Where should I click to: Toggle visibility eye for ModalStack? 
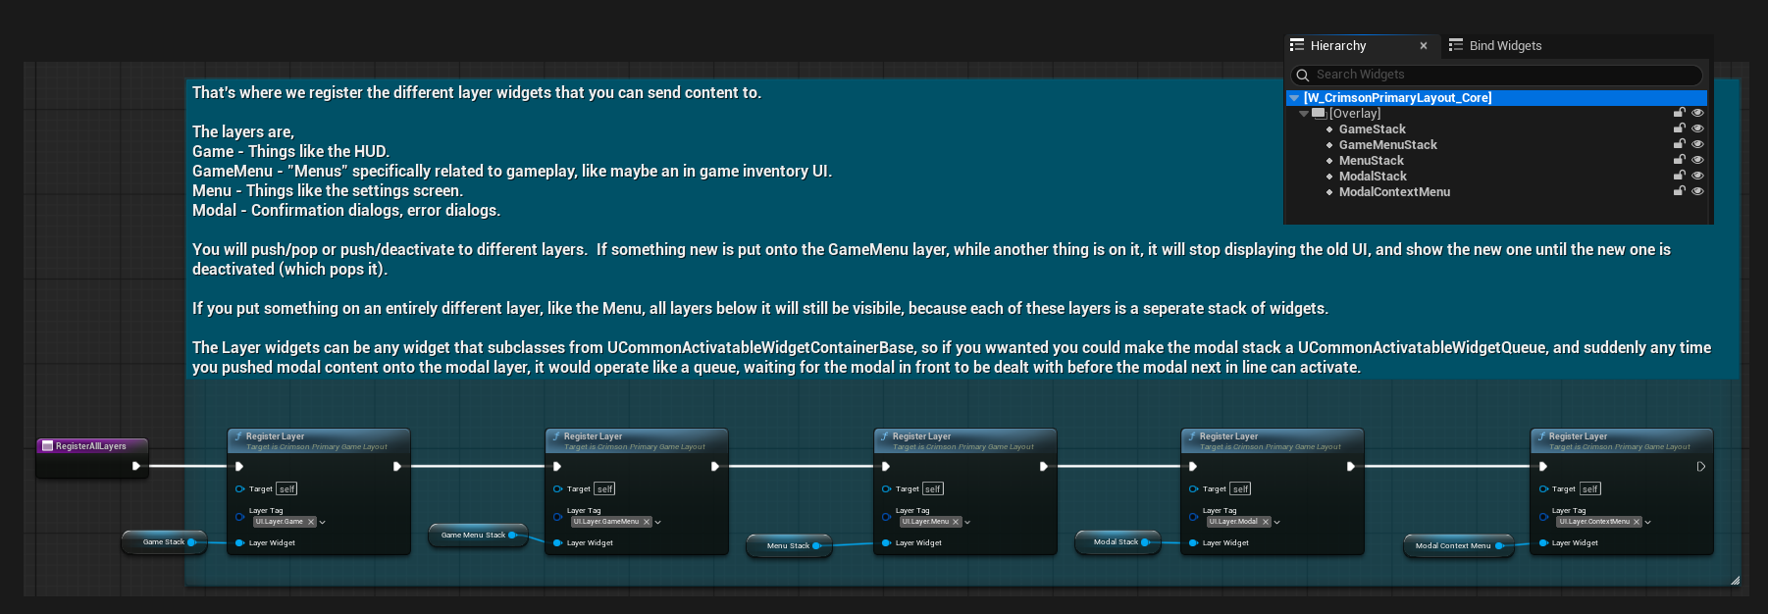1697,176
